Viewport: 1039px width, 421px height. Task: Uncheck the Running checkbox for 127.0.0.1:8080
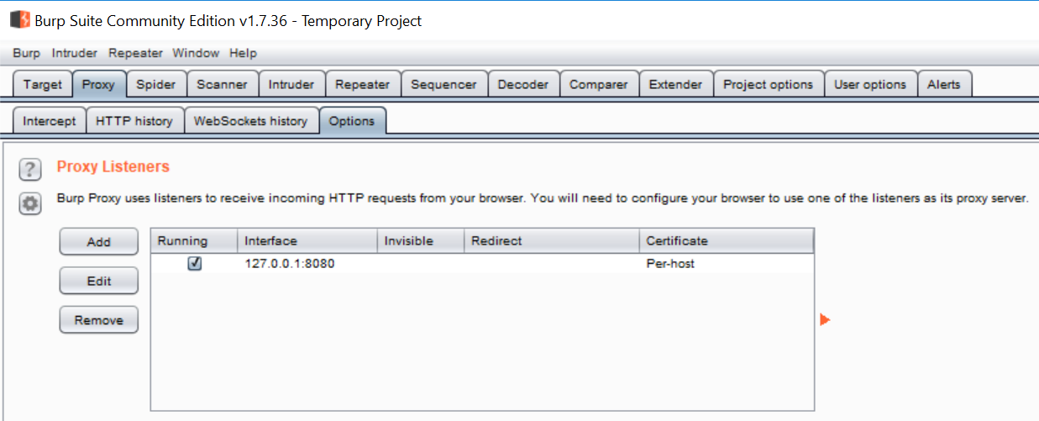coord(195,264)
